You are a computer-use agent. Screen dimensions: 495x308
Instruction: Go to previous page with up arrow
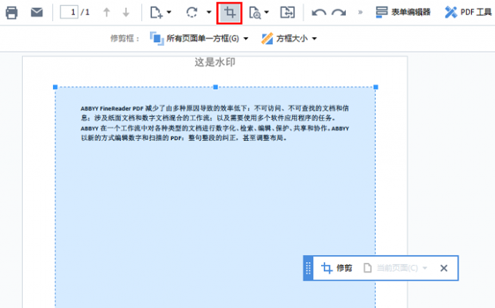107,12
